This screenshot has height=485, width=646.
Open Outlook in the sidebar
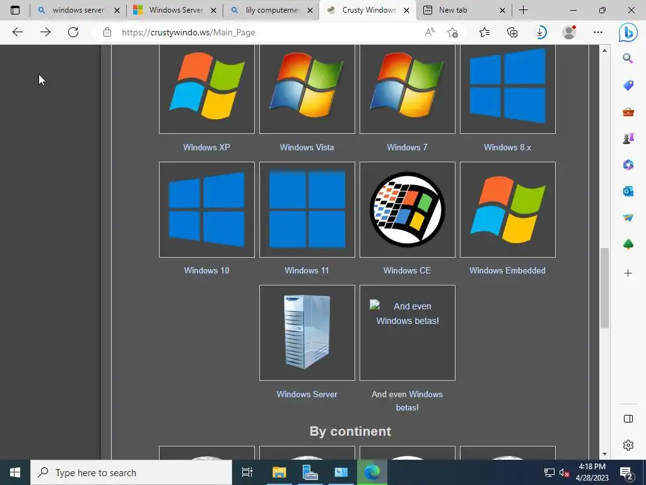pyautogui.click(x=628, y=191)
